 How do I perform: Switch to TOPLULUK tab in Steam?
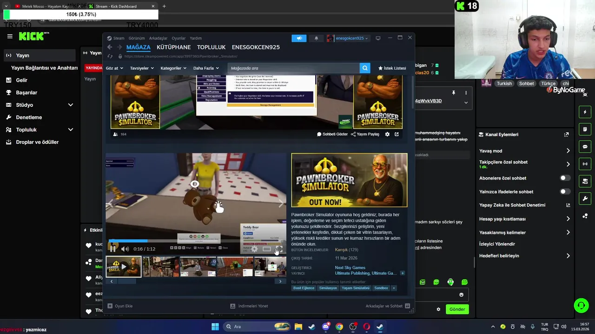coord(211,47)
